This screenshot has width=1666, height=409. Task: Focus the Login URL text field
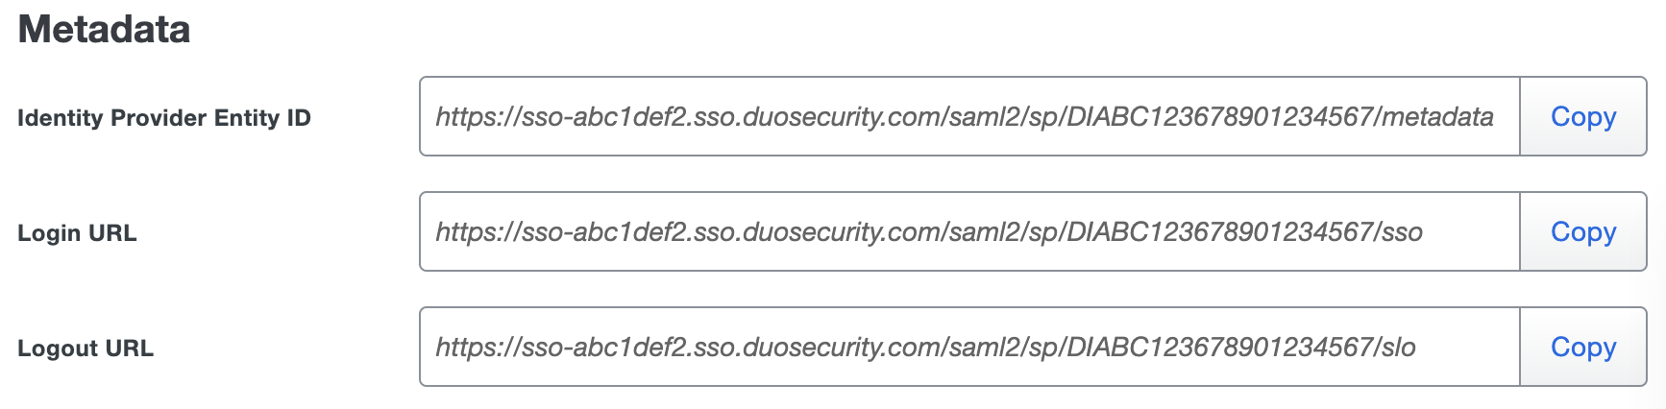[968, 232]
